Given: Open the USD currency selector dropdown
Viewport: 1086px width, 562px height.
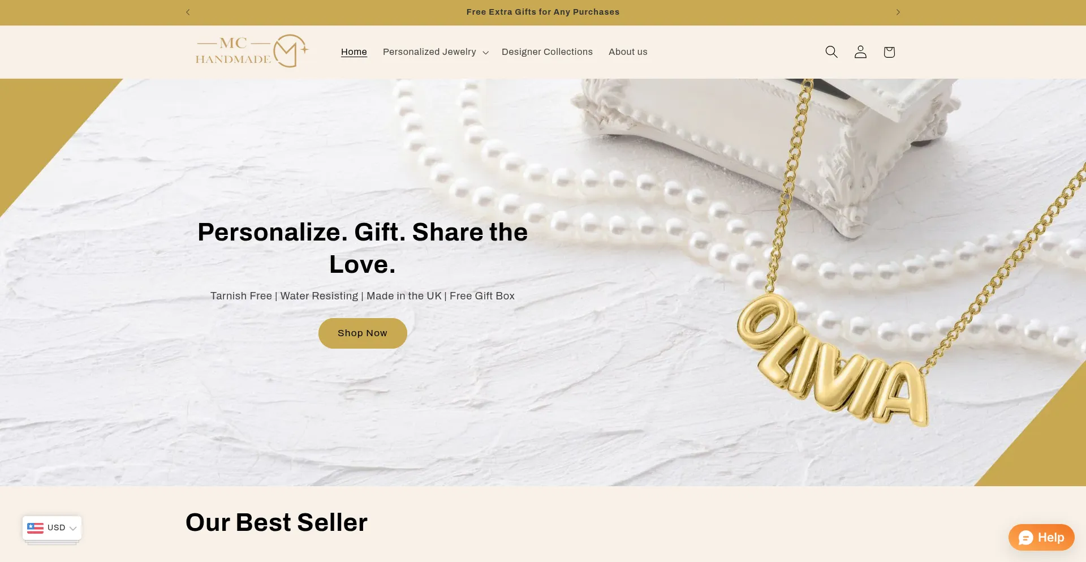Looking at the screenshot, I should point(52,527).
